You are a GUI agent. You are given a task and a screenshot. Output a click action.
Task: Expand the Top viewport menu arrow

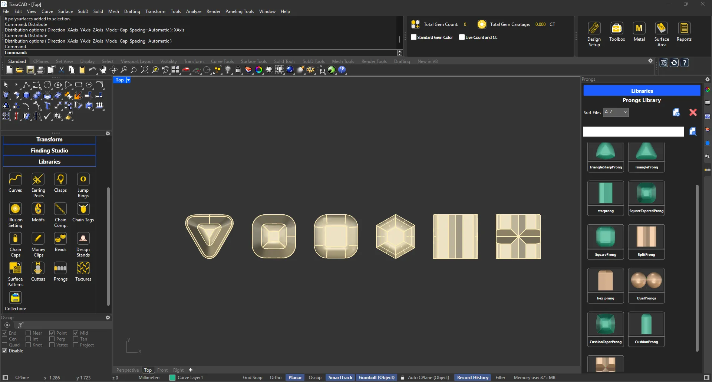[x=128, y=80]
